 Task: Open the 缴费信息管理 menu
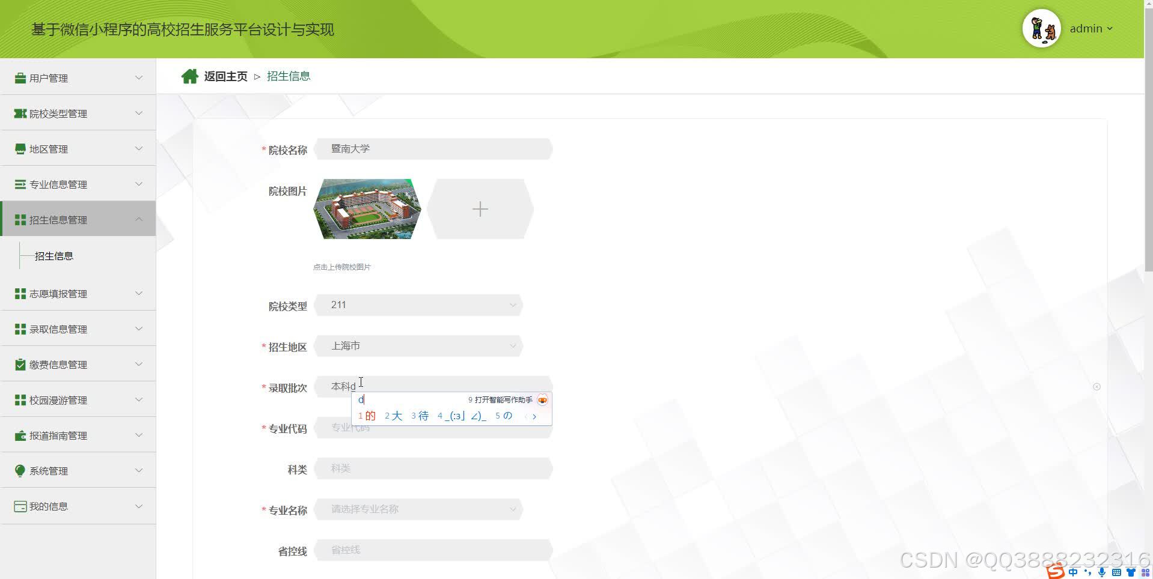(x=78, y=365)
